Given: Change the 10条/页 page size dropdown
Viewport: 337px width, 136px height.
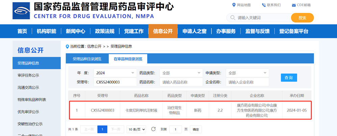Looking at the screenshot, I should (x=136, y=129).
